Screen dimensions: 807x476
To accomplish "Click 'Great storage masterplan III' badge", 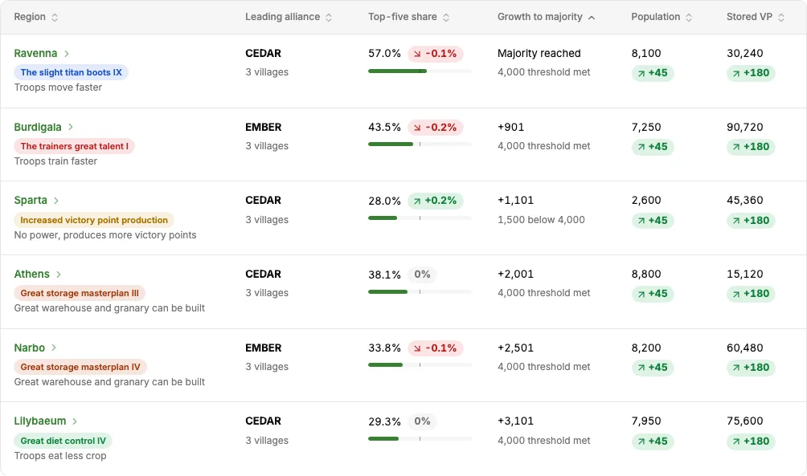I will [80, 293].
